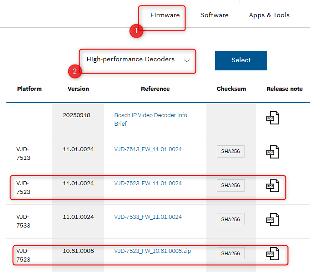Image resolution: width=310 pixels, height=272 pixels.
Task: Open PDF release note for VJD-7523 version 10.61.0006
Action: click(x=272, y=253)
